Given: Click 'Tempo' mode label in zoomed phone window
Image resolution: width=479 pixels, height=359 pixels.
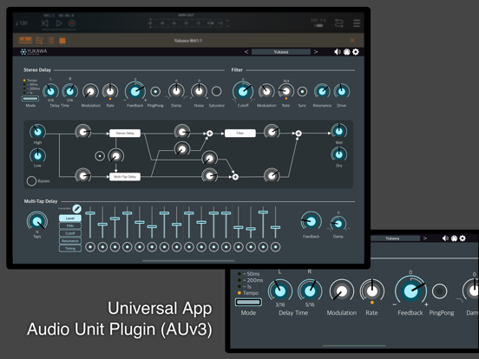Looking at the screenshot, I should (x=251, y=293).
